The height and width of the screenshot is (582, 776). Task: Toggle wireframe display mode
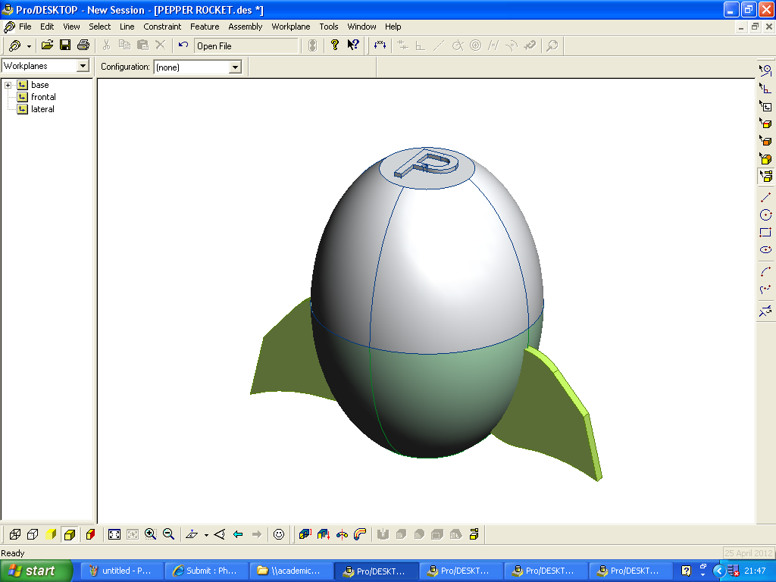coord(15,534)
